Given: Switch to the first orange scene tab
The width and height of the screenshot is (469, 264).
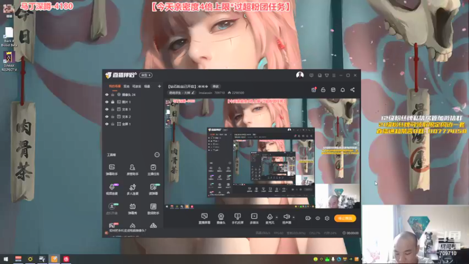Looking at the screenshot, I should click(x=114, y=86).
